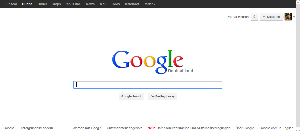Click the scrollbar down arrow

click(298, 129)
